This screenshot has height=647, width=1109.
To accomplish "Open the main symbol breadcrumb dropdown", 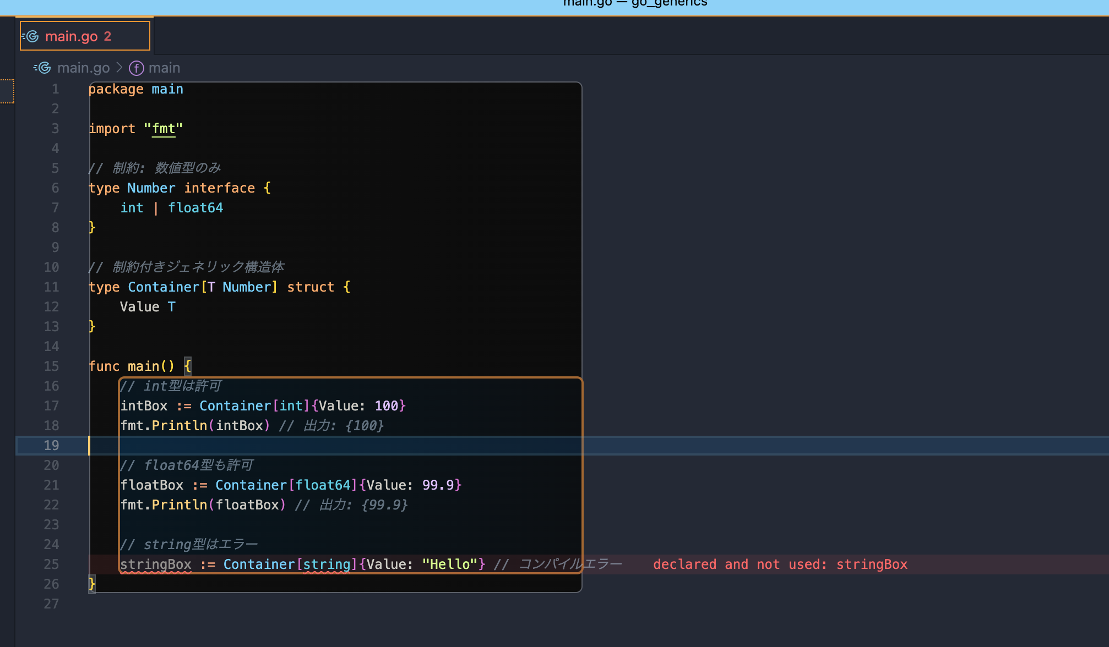I will click(x=164, y=68).
